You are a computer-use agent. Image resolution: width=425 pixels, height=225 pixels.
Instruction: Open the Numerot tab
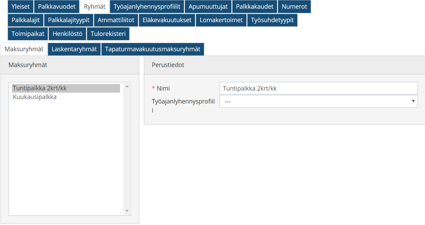[294, 7]
